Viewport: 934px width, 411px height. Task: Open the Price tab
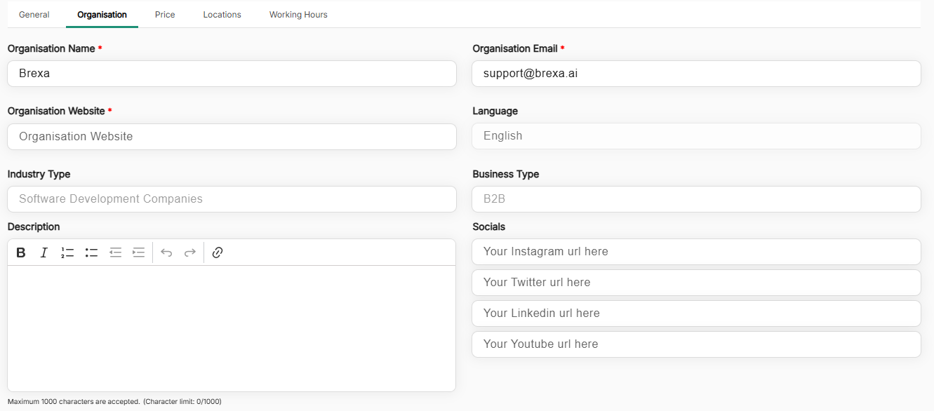[165, 15]
